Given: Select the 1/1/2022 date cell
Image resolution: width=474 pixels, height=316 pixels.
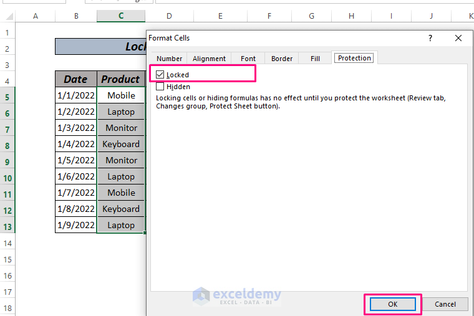Looking at the screenshot, I should coord(76,95).
